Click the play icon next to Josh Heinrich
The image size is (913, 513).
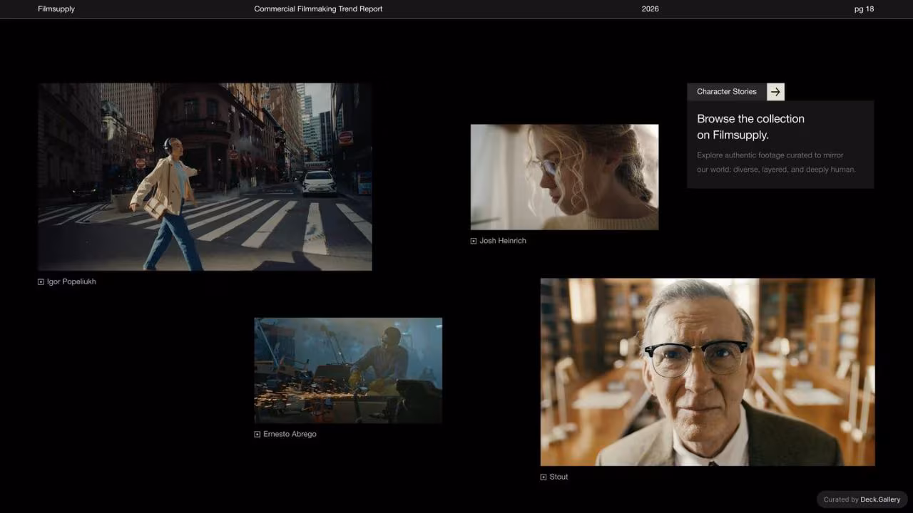click(474, 241)
